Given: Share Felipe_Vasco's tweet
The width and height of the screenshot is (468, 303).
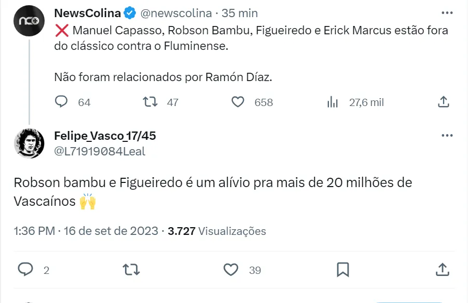Looking at the screenshot, I should (442, 269).
